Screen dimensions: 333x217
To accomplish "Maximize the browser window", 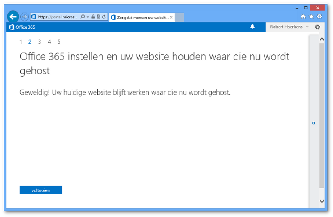I will click(306, 8).
